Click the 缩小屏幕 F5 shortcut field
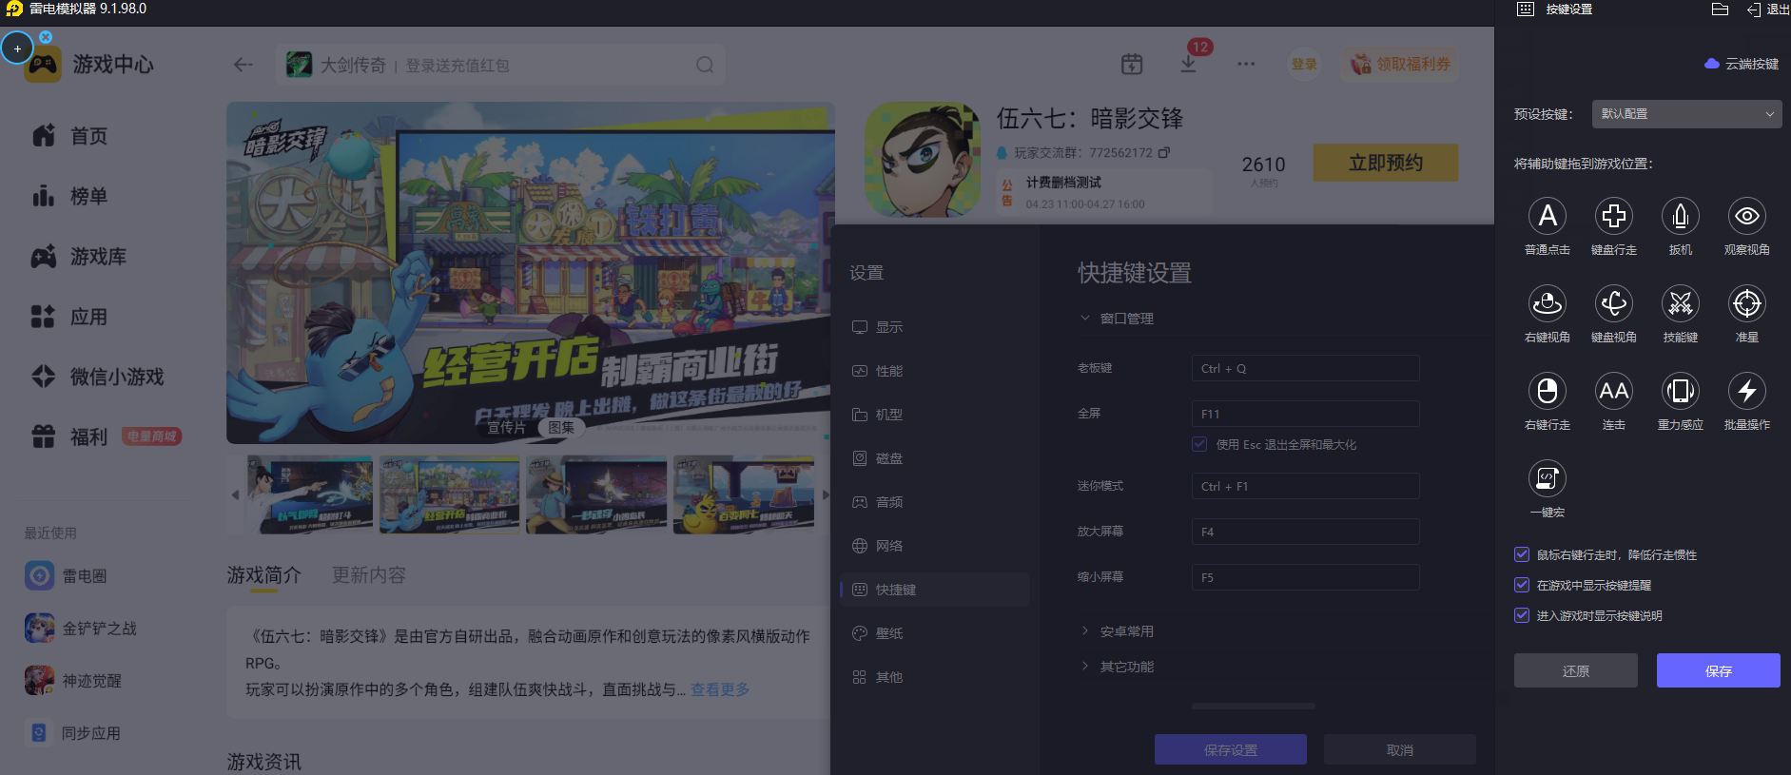Screen dimensions: 1791x775 click(x=1306, y=577)
